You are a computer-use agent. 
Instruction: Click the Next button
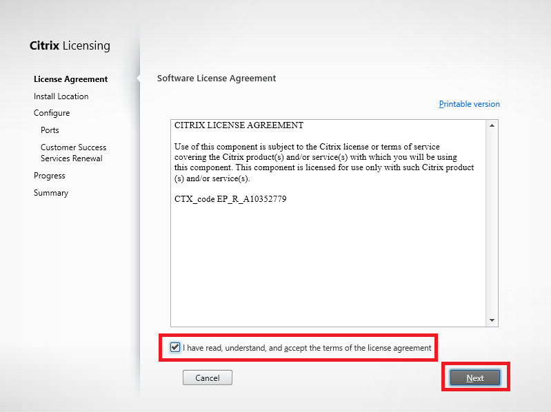pyautogui.click(x=474, y=378)
